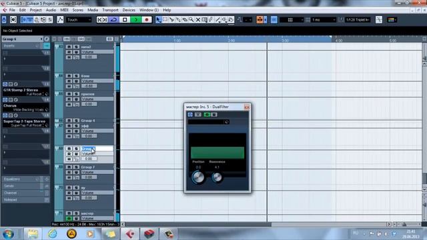Open the 1 ms grid type dropdown
This screenshot has height=240, width=427.
click(x=324, y=19)
